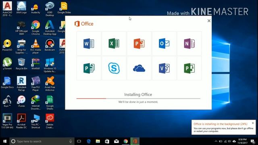This screenshot has height=145, width=258.
Task: Click the Word icon in Office installer
Action: click(x=89, y=43)
